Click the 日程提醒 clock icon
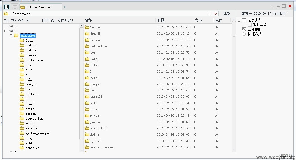The width and height of the screenshot is (296, 160). coord(244,29)
